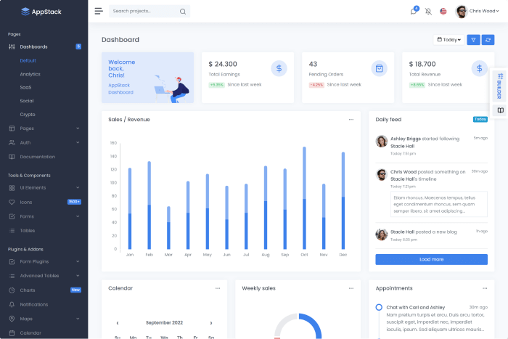Open the Sales / Revenue options menu
Image resolution: width=508 pixels, height=339 pixels.
pyautogui.click(x=351, y=120)
